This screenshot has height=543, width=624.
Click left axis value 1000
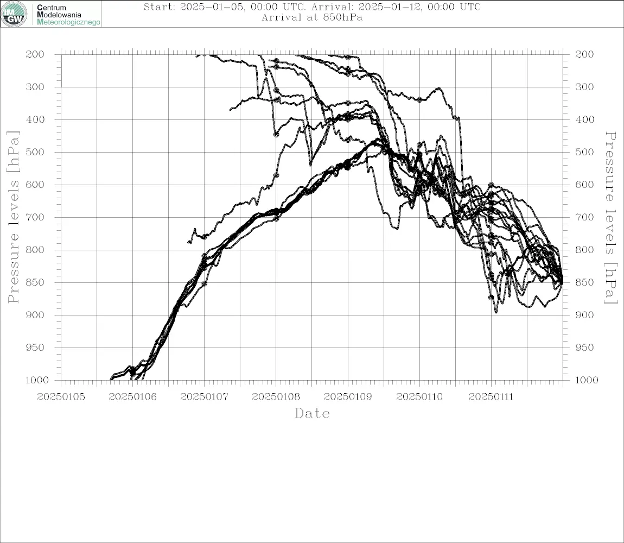[x=37, y=380]
